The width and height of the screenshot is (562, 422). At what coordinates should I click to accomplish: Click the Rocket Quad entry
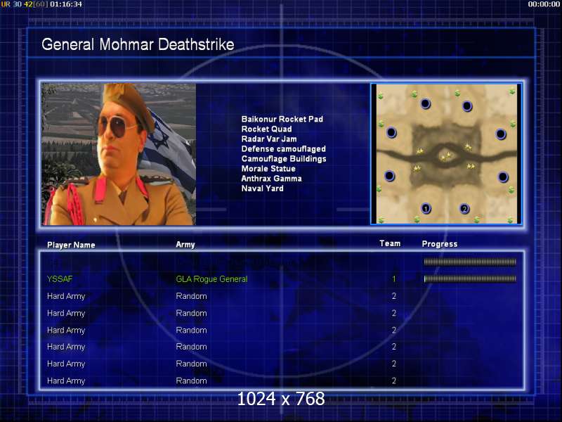pyautogui.click(x=266, y=129)
